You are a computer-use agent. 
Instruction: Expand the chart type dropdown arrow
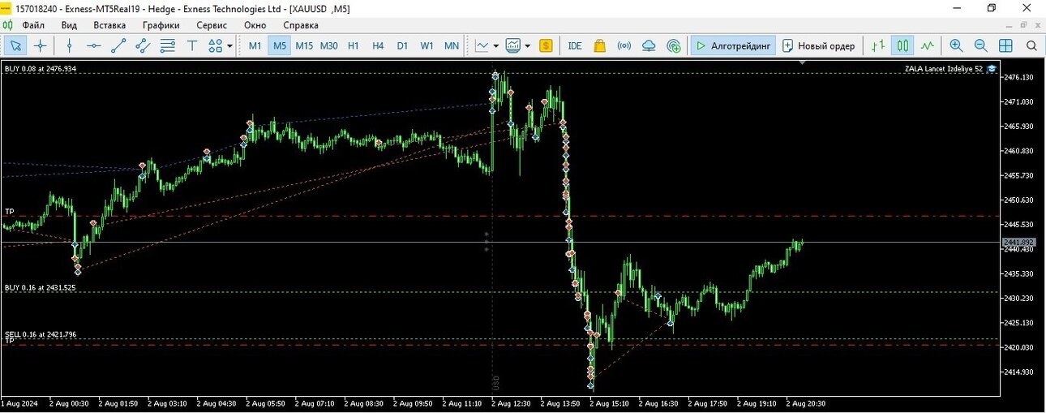pos(496,45)
